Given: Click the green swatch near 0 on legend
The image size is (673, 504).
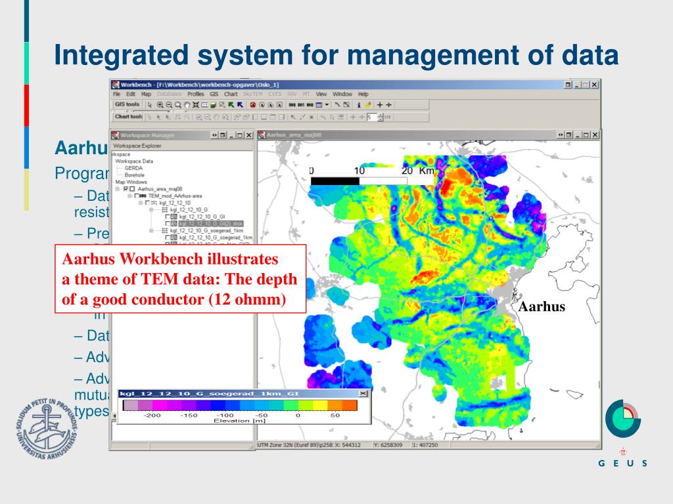Looking at the screenshot, I should 290,406.
